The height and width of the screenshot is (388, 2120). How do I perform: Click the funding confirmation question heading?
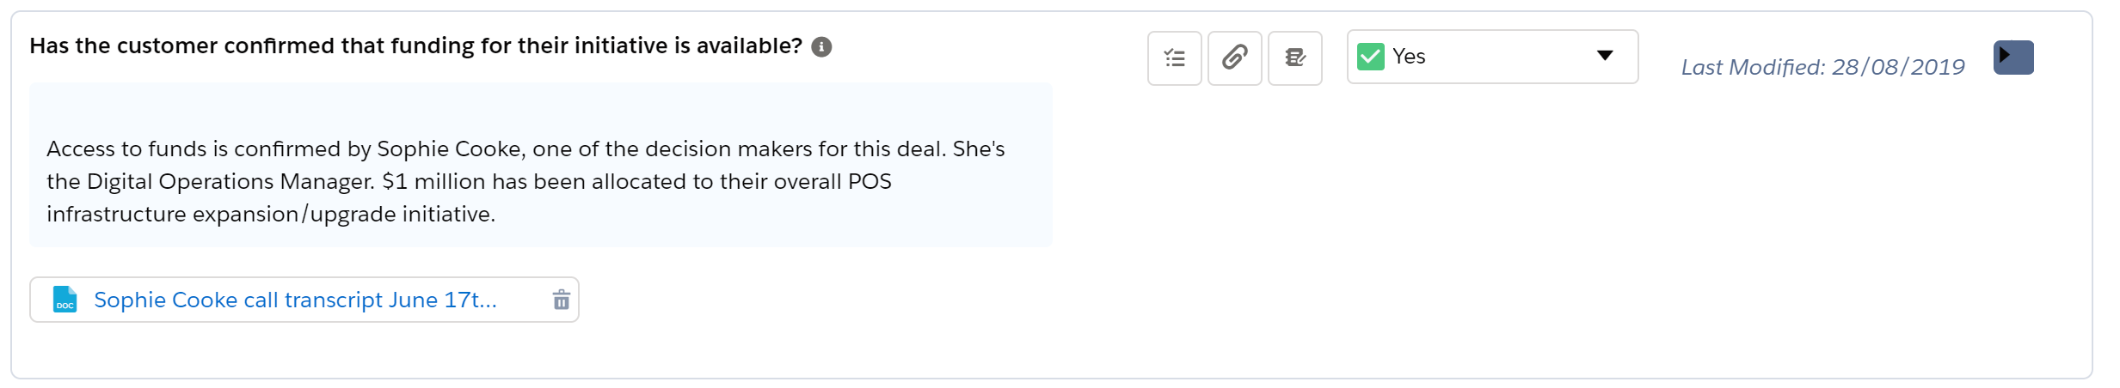(415, 46)
